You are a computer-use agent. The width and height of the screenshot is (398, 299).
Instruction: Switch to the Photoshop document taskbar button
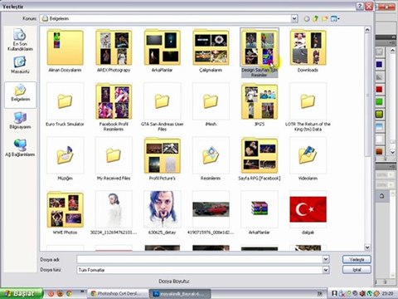tap(180, 293)
